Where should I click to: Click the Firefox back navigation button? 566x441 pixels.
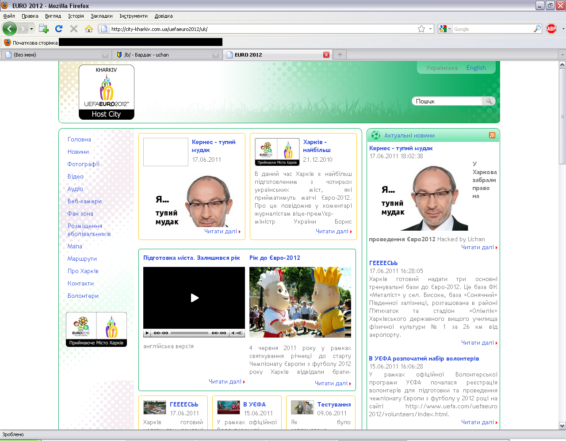pos(10,29)
